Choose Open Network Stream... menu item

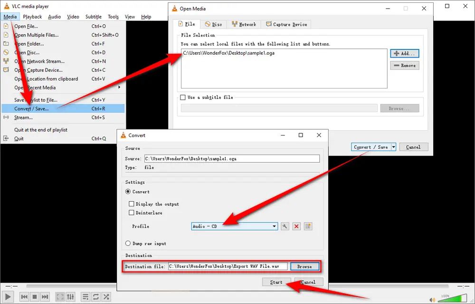tap(63, 61)
